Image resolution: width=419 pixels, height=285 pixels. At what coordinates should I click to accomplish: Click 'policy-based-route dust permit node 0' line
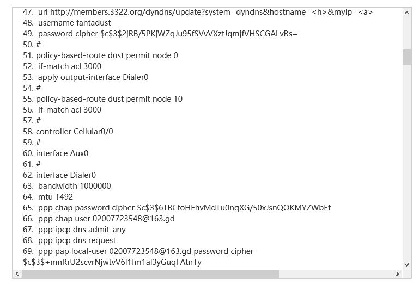(x=107, y=55)
